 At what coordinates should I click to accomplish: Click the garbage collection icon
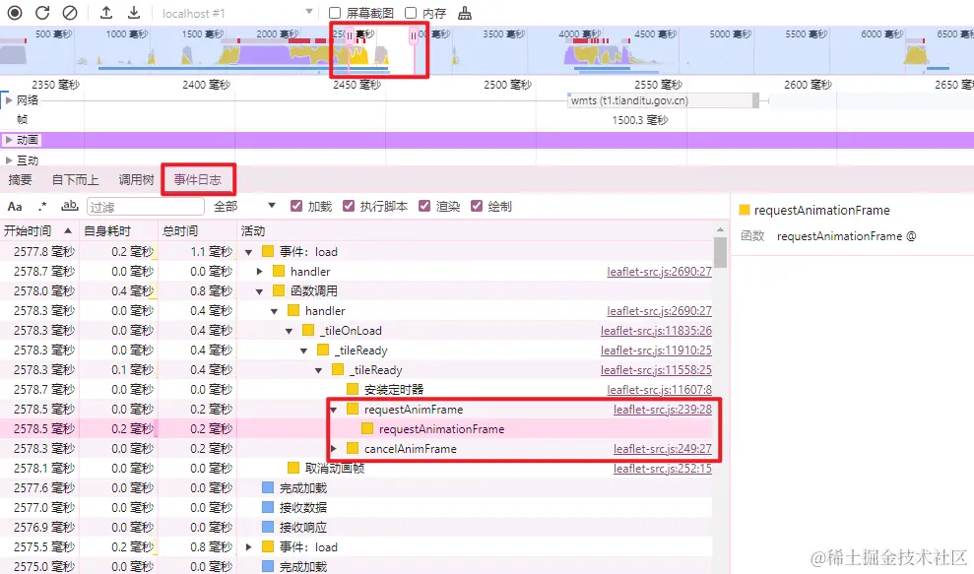point(465,13)
